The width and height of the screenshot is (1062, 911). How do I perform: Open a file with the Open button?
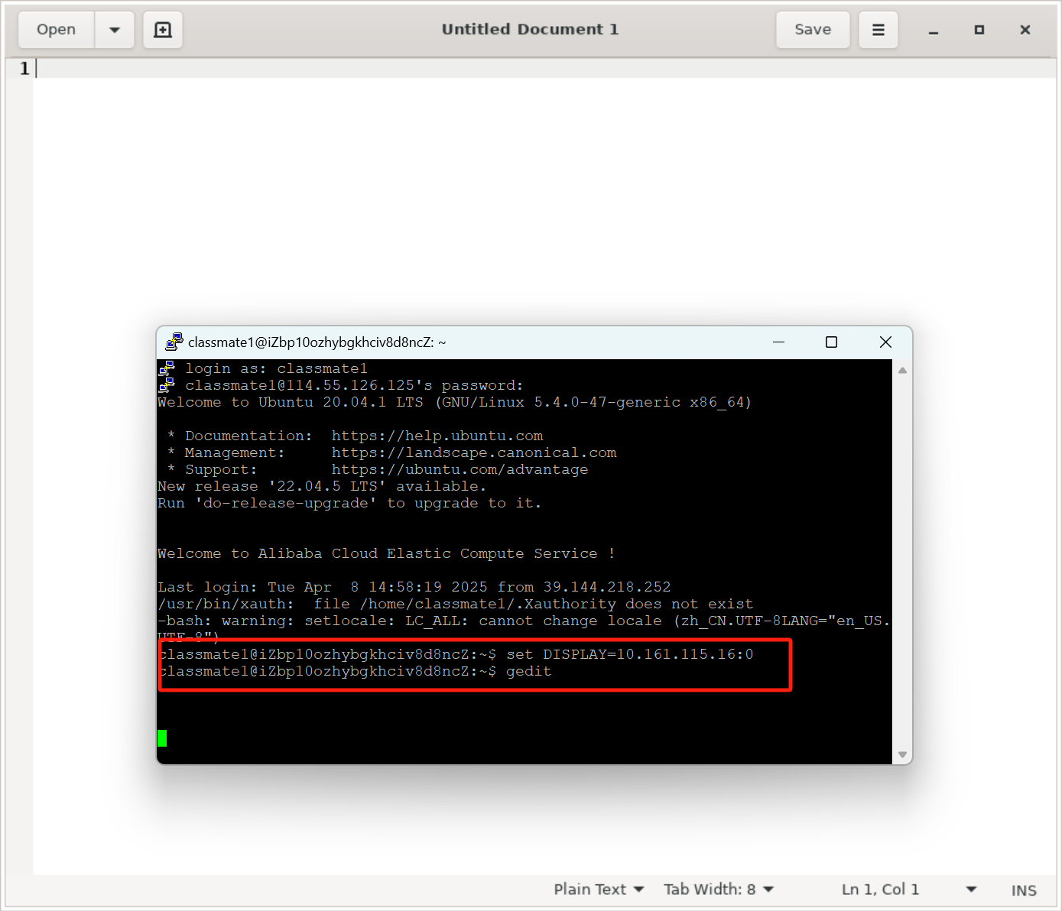pos(57,30)
